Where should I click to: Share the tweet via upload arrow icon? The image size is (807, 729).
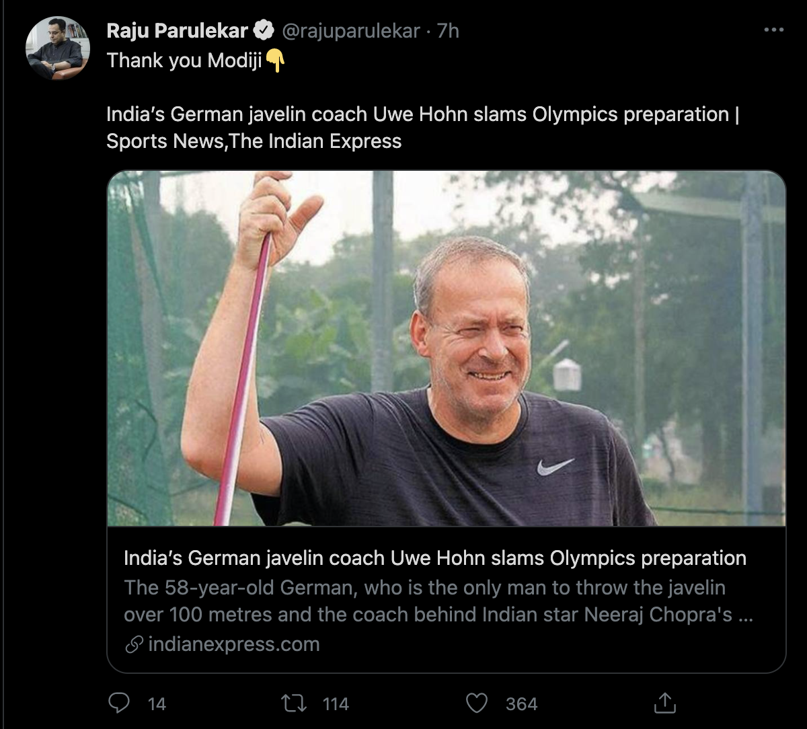664,703
